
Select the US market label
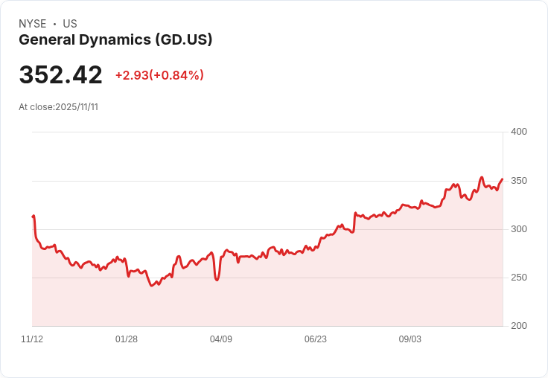pos(70,24)
